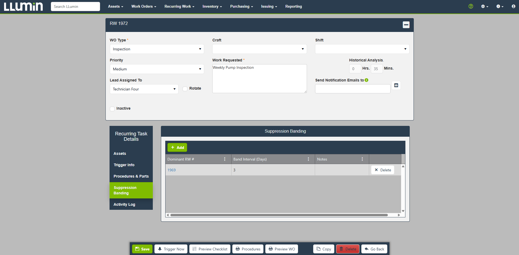Viewport: 519px width, 255px height.
Task: Open Dominant RW # column options menu
Action: pyautogui.click(x=225, y=159)
